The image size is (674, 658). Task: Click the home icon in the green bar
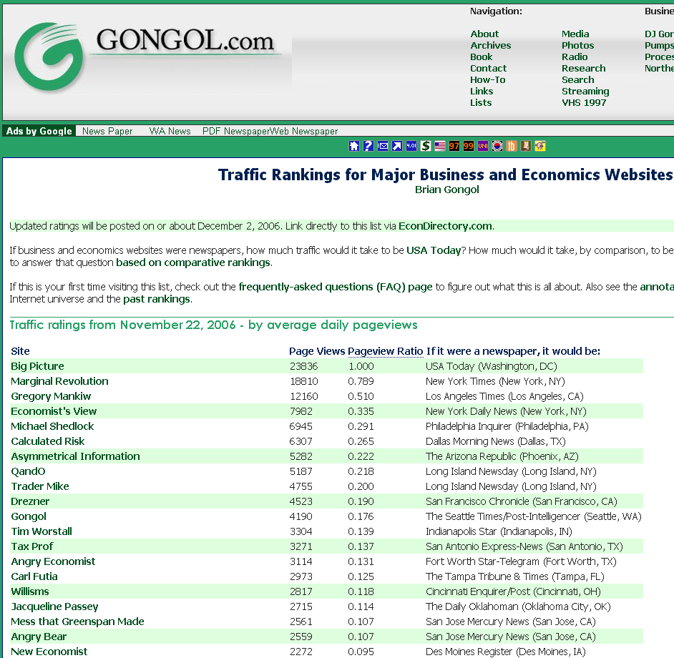coord(353,146)
